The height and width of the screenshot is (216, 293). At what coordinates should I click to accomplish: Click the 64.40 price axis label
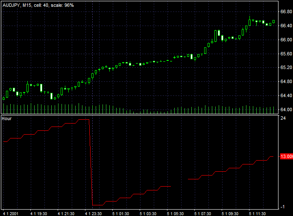286,95
